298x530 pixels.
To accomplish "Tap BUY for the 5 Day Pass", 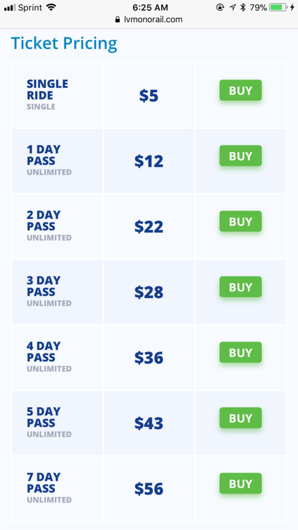I will click(x=240, y=418).
